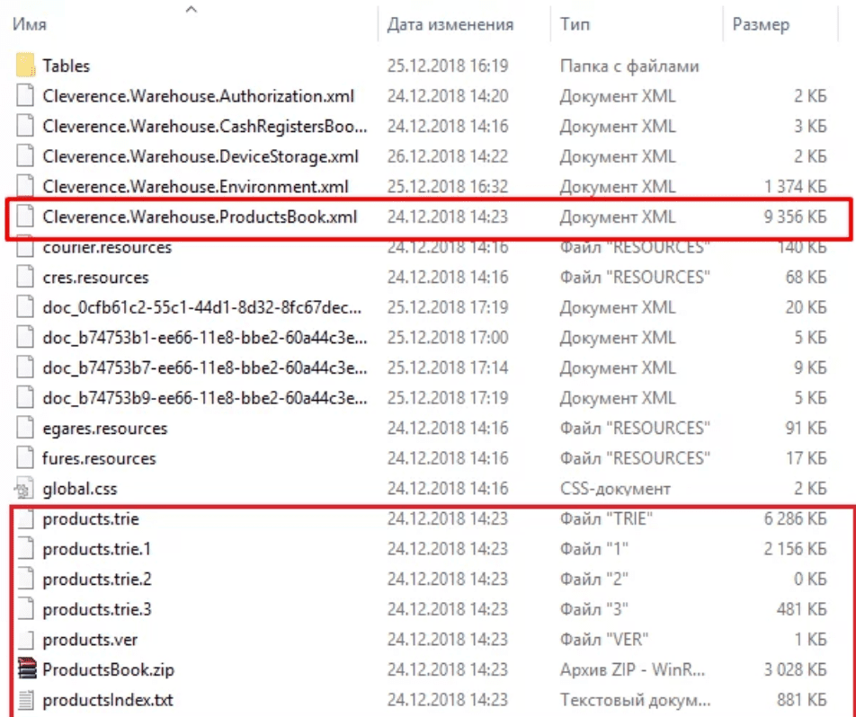Screen dimensions: 856x717
Task: Select Cleverence.Warehouse.DeviceStorage.xml file
Action: coord(201,156)
